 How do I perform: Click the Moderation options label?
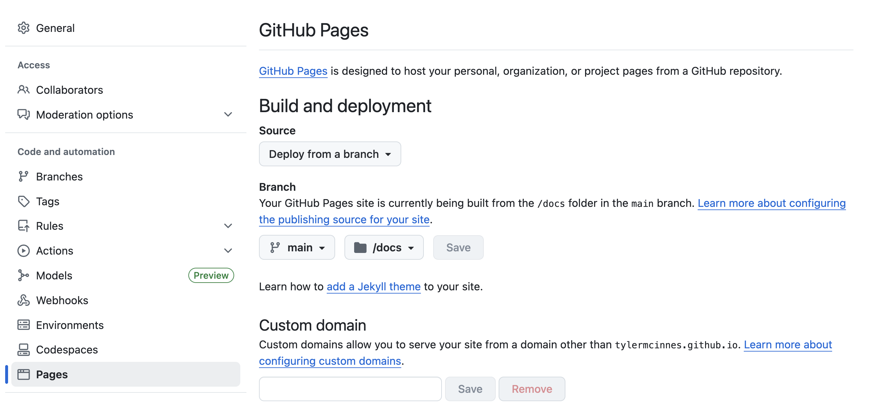pos(85,114)
